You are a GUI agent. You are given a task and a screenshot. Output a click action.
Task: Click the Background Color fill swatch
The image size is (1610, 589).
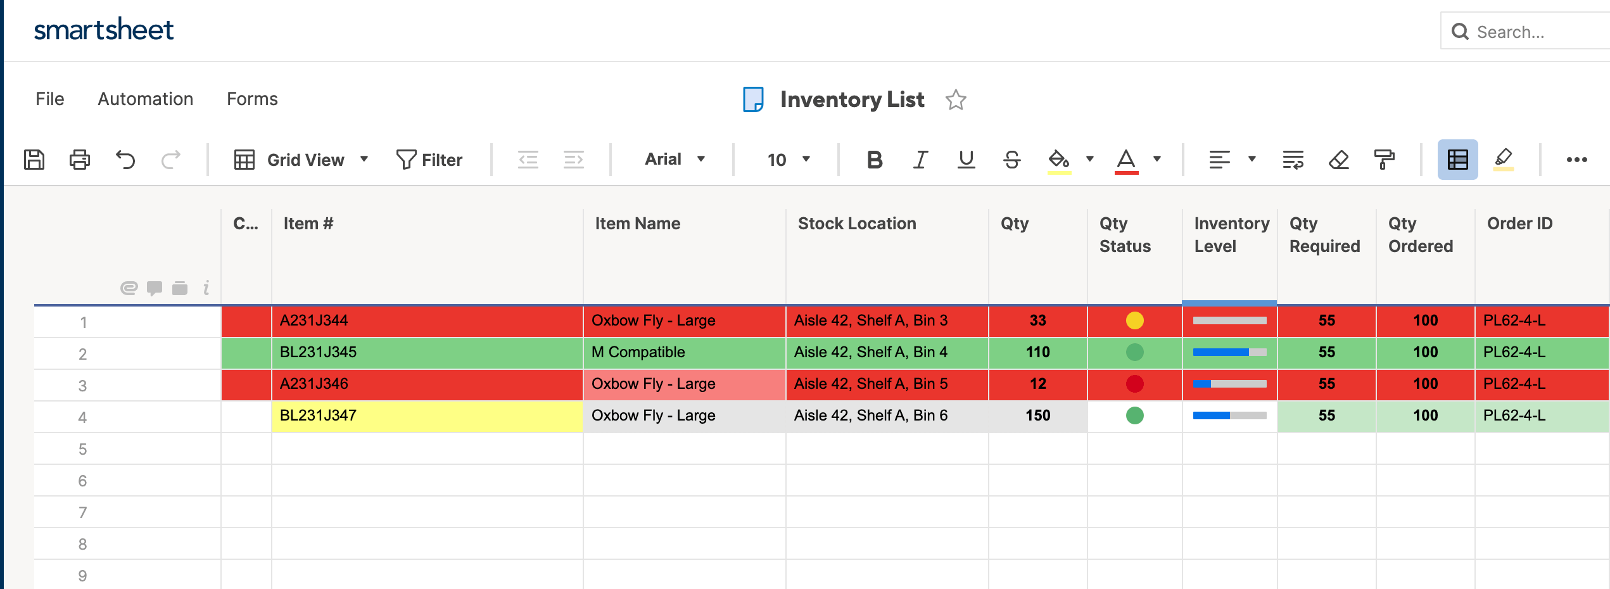click(x=1058, y=160)
